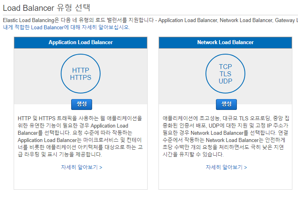Image resolution: width=298 pixels, height=209 pixels.
Task: Click the HTTP HTTPS circle icon
Action: 80,73
